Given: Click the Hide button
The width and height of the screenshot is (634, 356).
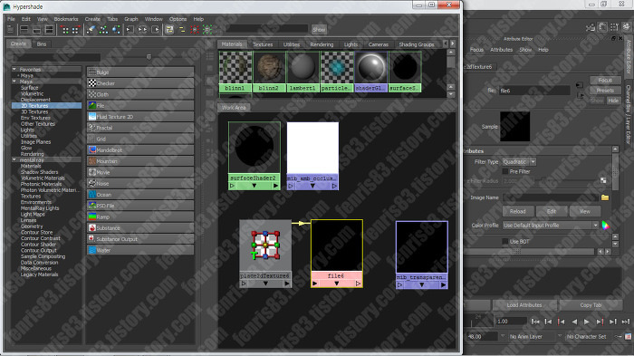Looking at the screenshot, I should pos(613,101).
